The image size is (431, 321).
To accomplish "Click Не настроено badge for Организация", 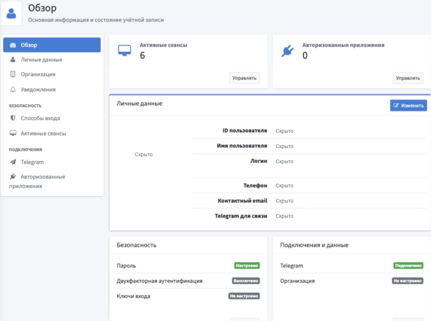I will coord(408,281).
